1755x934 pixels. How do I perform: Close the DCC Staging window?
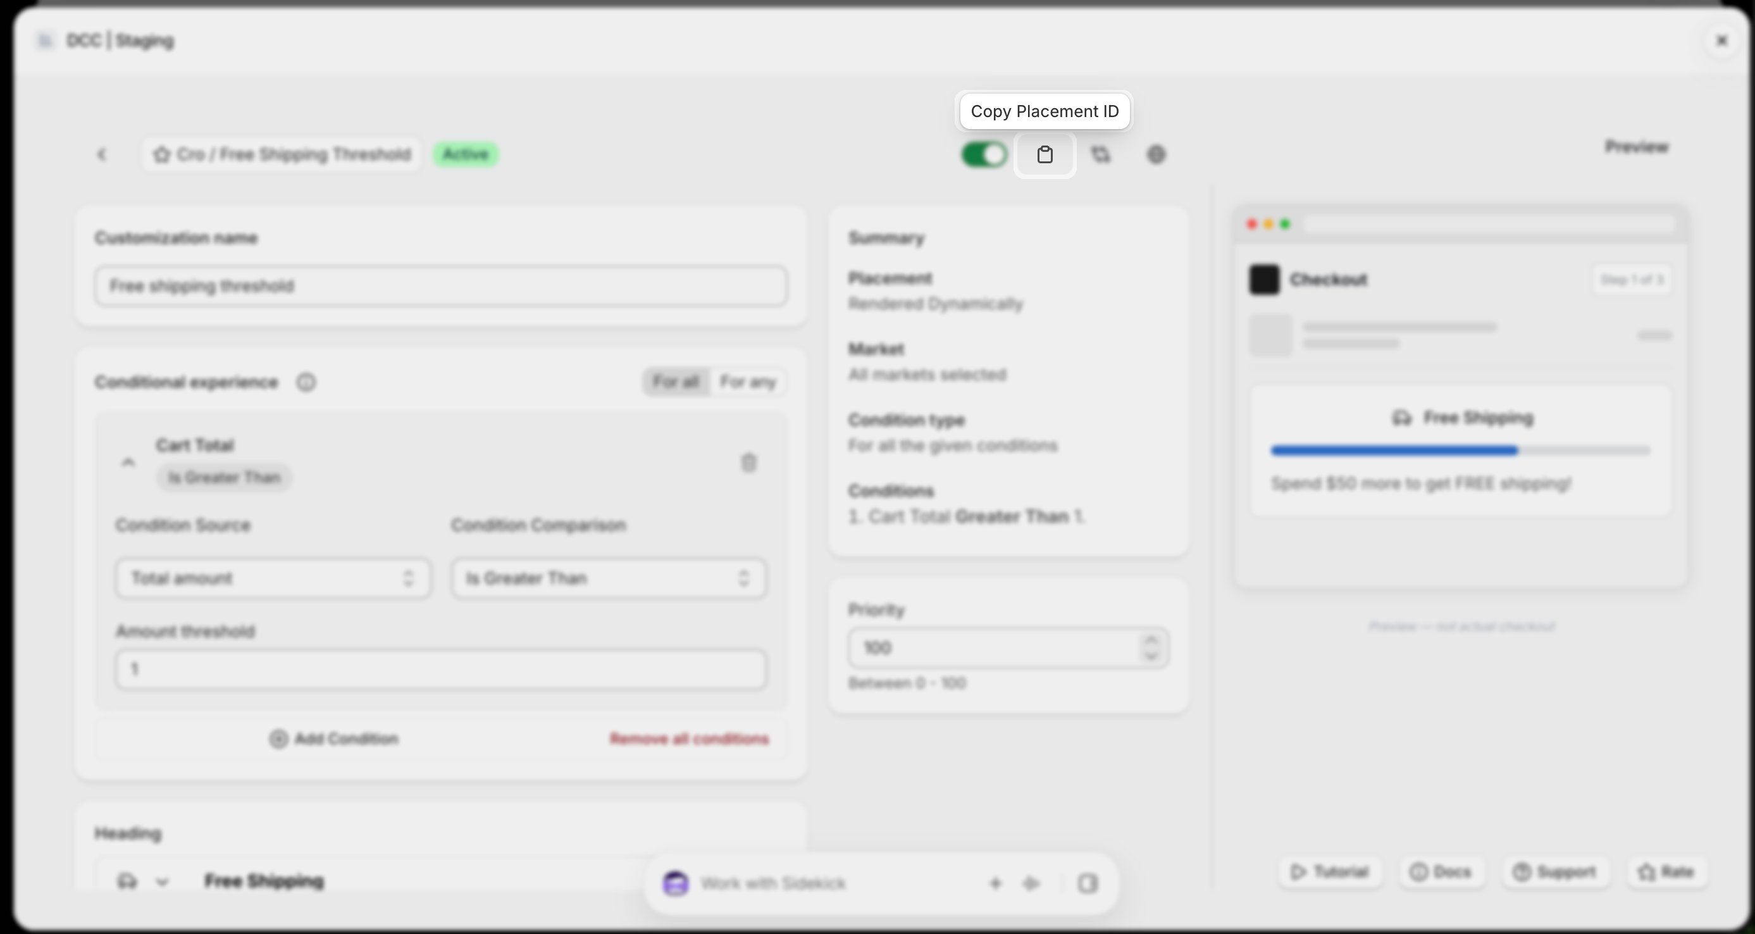(x=1721, y=41)
